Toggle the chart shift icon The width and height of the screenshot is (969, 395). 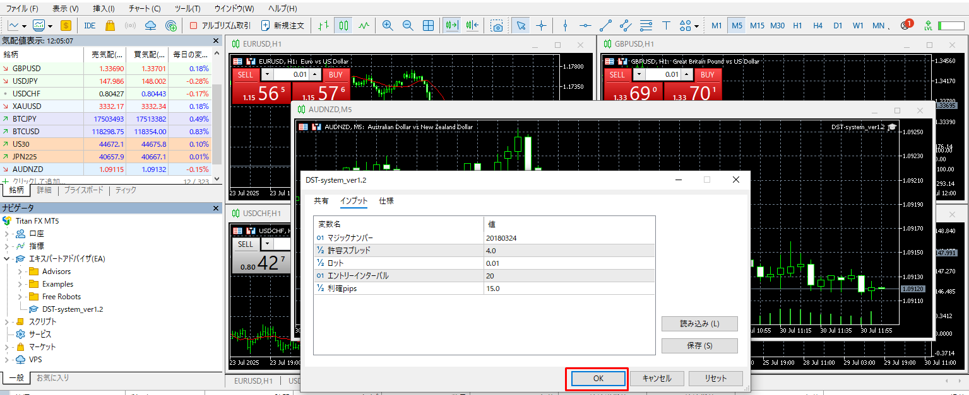(x=472, y=26)
